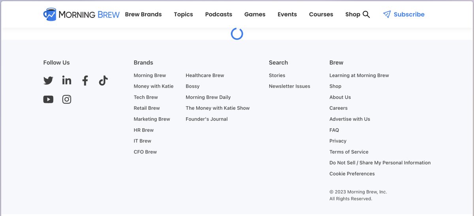Open the Morning Brew Daily link
The width and height of the screenshot is (474, 216).
pyautogui.click(x=208, y=97)
